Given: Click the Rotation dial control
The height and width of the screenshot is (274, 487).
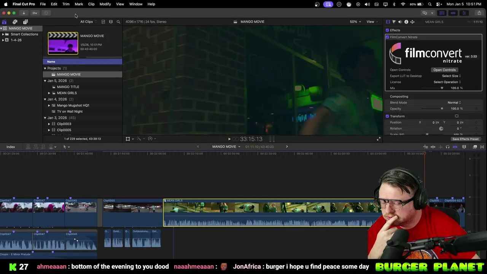Looking at the screenshot, I should (x=441, y=129).
